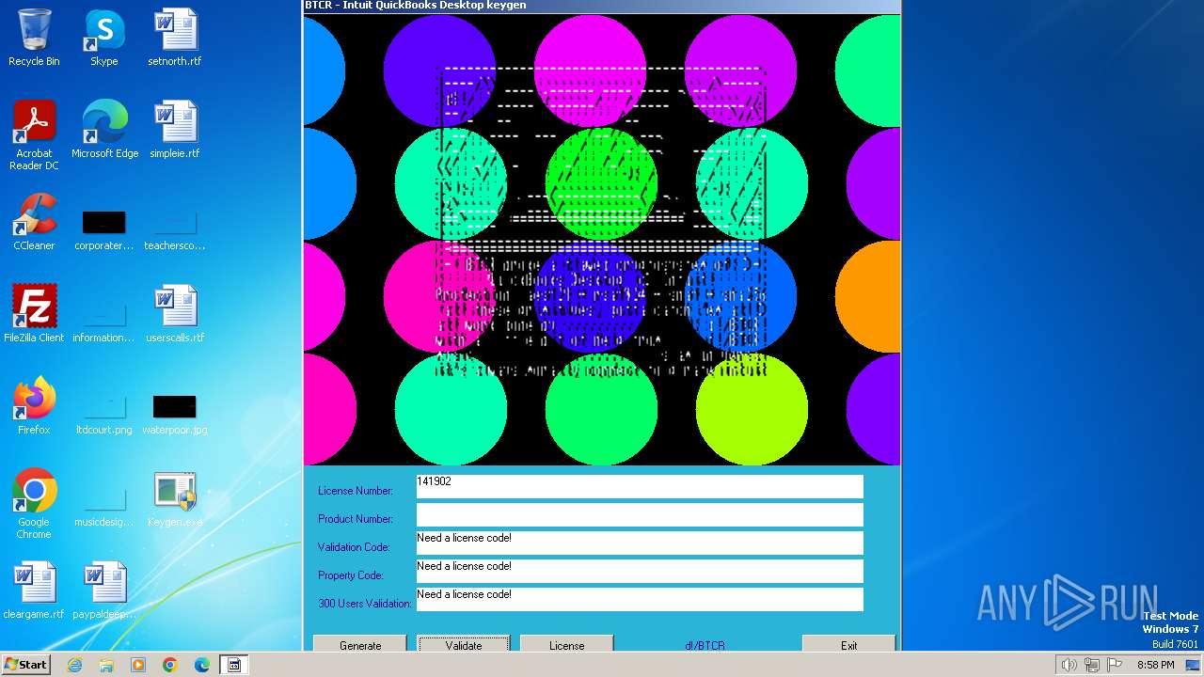Click the Exit button
Viewport: 1204px width, 677px height.
pos(849,645)
